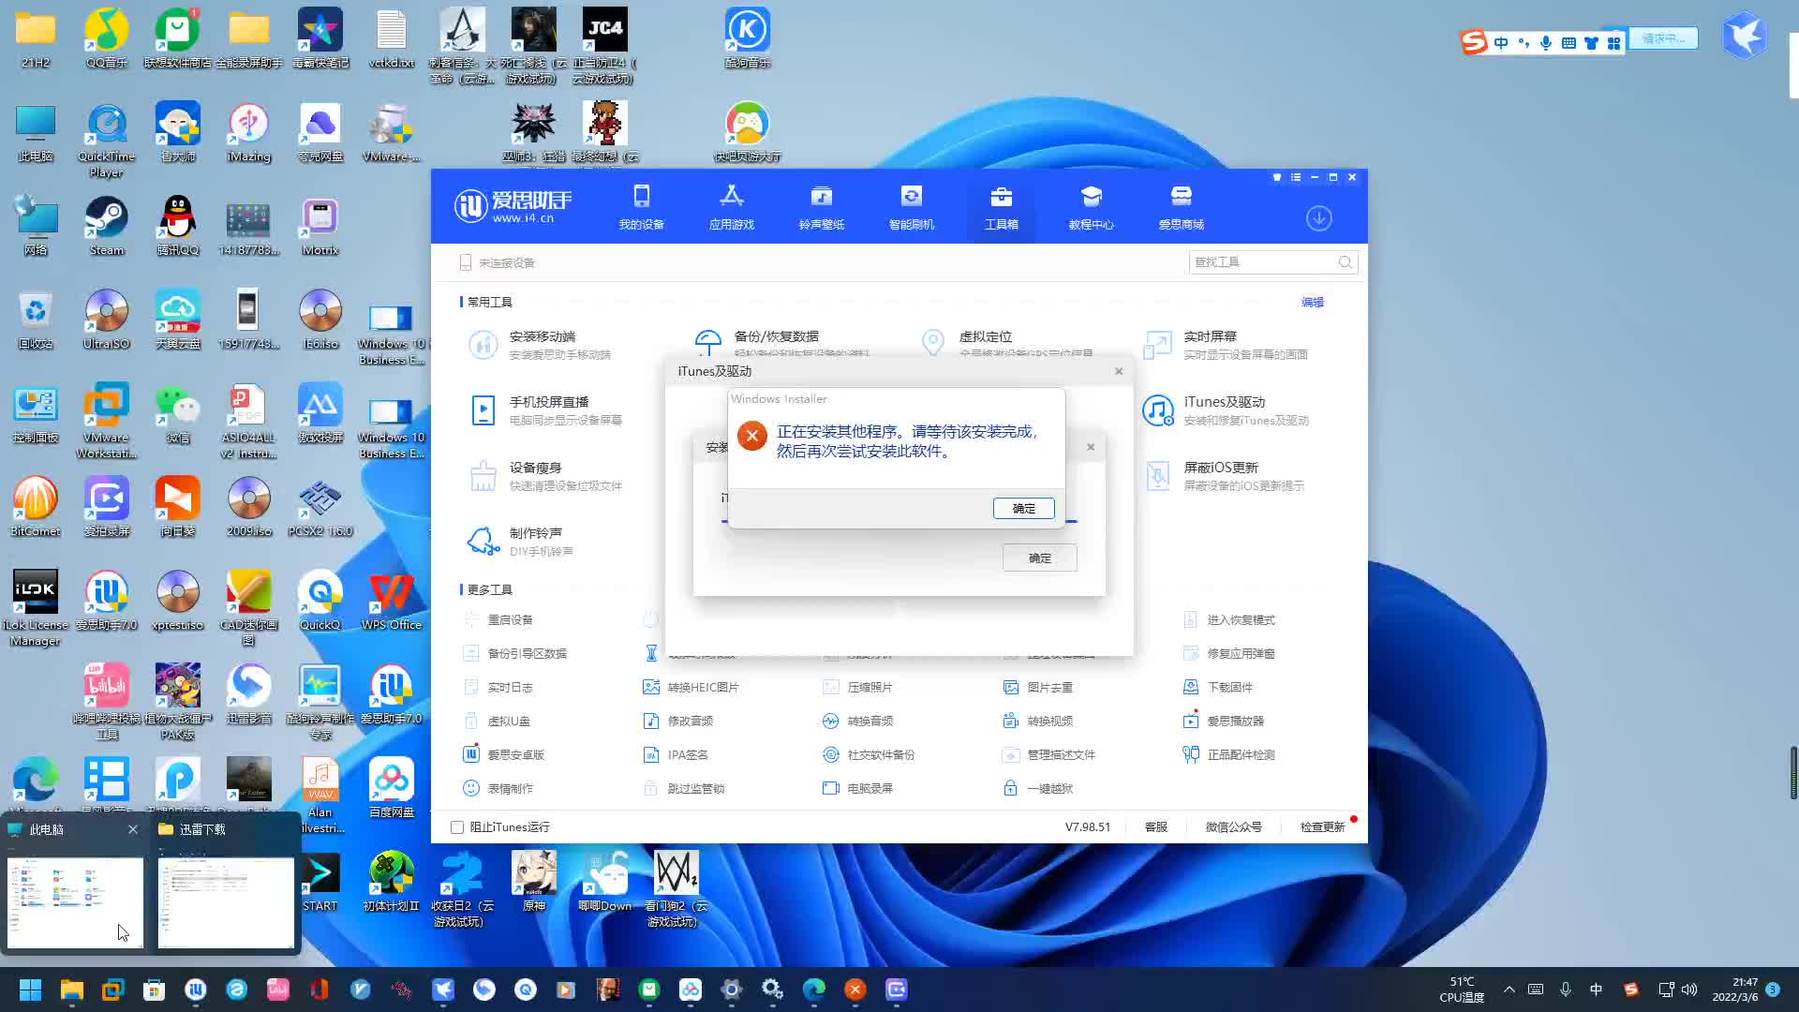Viewport: 1799px width, 1012px height.
Task: Open 智能刷机 (Smart Flash) tool
Action: click(911, 205)
